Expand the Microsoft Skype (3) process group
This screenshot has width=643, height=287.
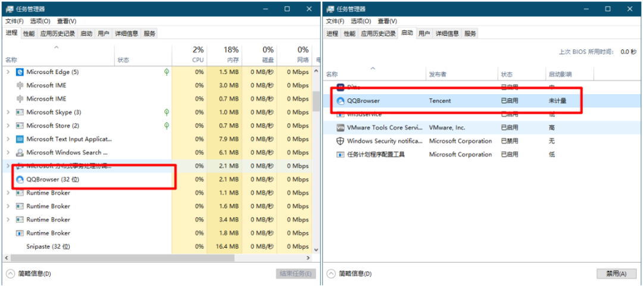click(8, 113)
